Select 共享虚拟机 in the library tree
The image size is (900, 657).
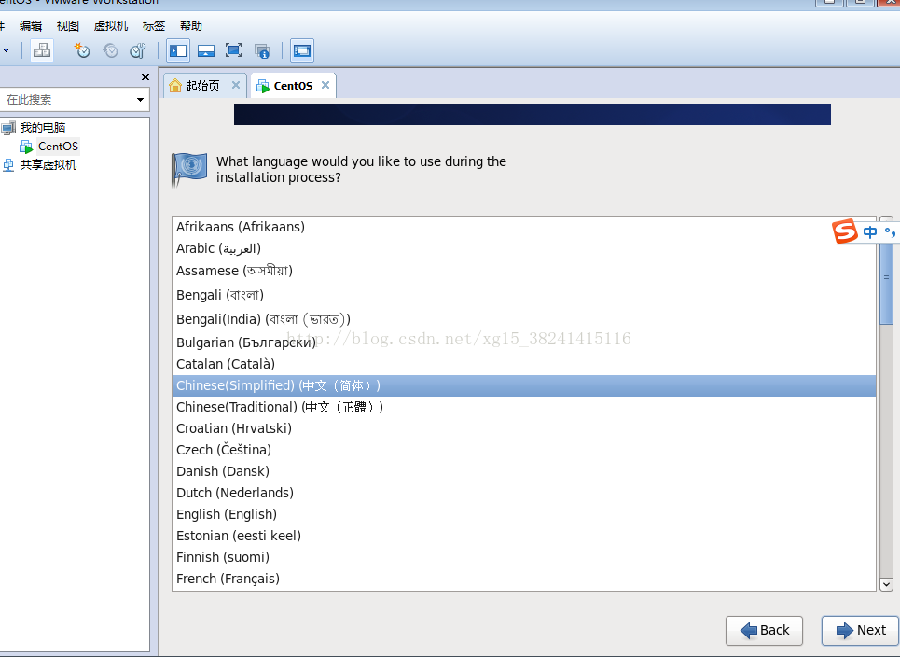(48, 165)
